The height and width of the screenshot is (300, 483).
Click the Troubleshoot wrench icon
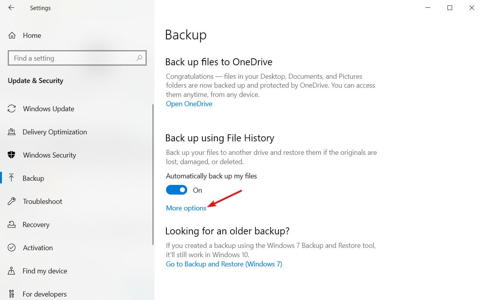pyautogui.click(x=12, y=202)
